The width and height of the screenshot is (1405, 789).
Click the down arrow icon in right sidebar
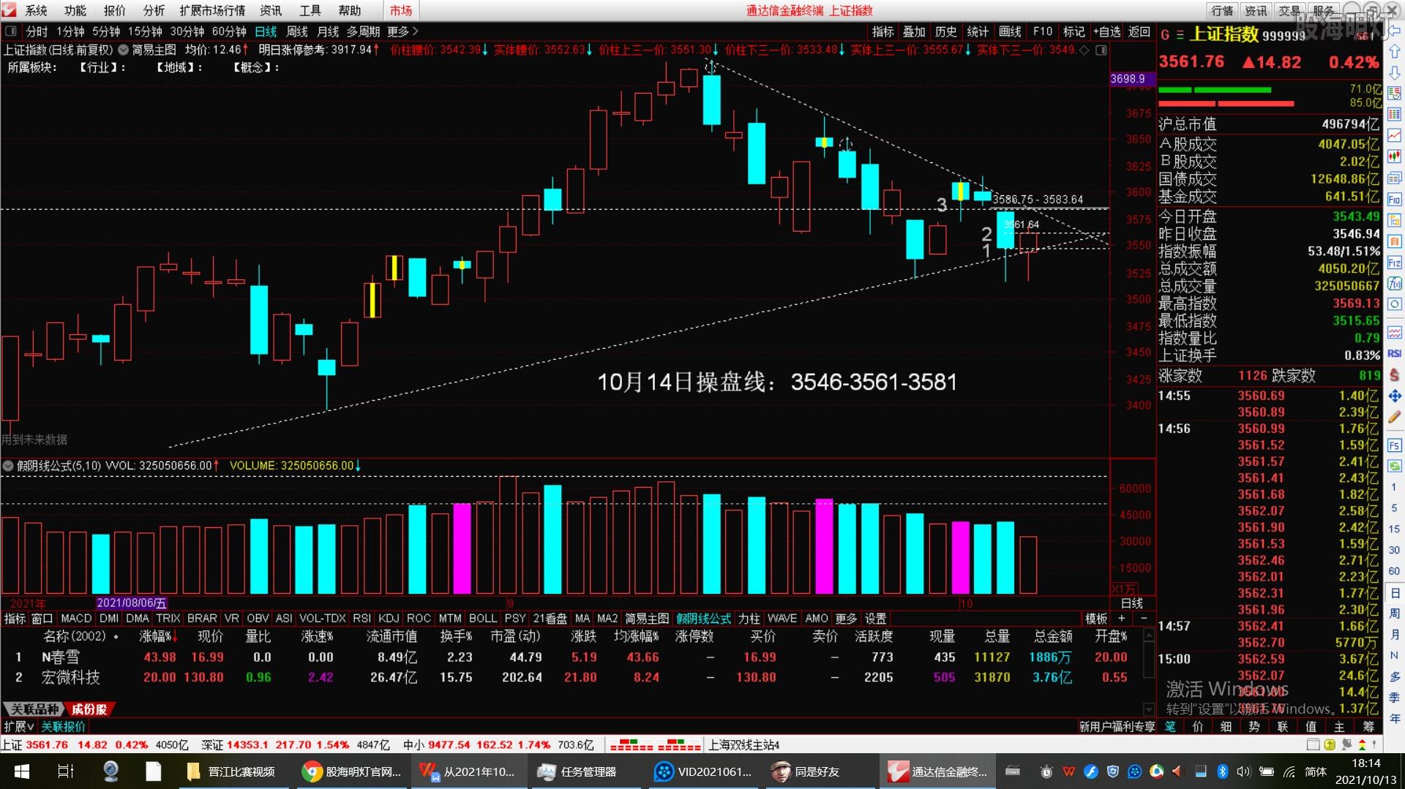coord(1394,72)
